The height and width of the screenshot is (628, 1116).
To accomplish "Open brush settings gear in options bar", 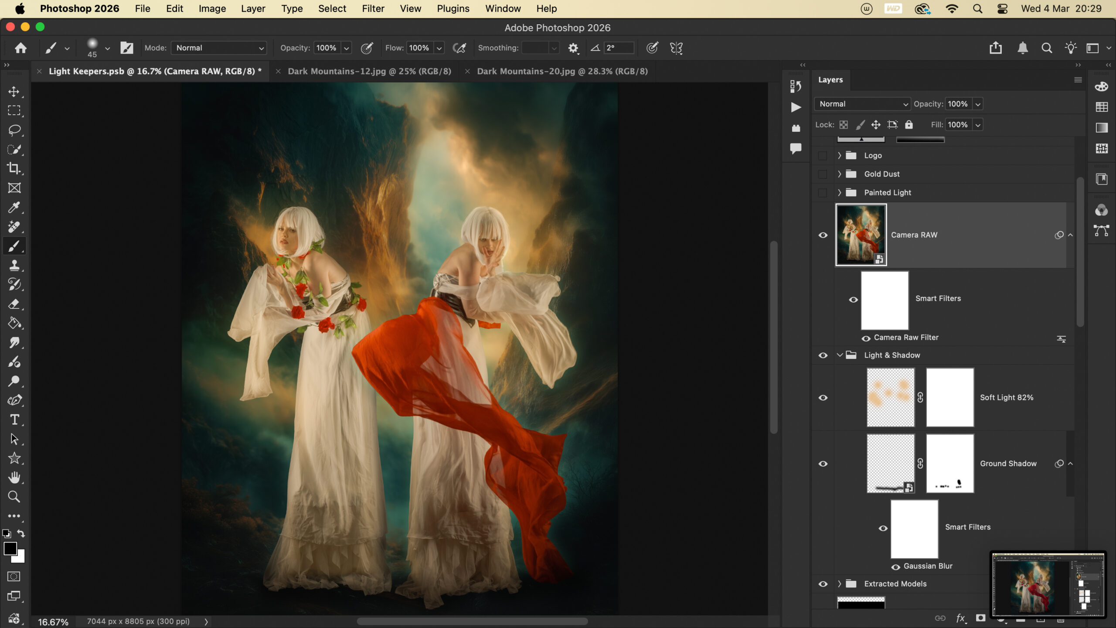I will [573, 48].
